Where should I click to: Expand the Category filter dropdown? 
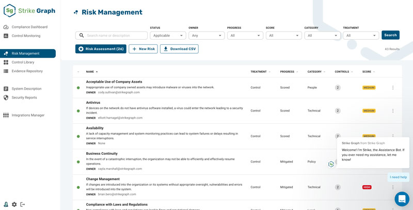[322, 36]
